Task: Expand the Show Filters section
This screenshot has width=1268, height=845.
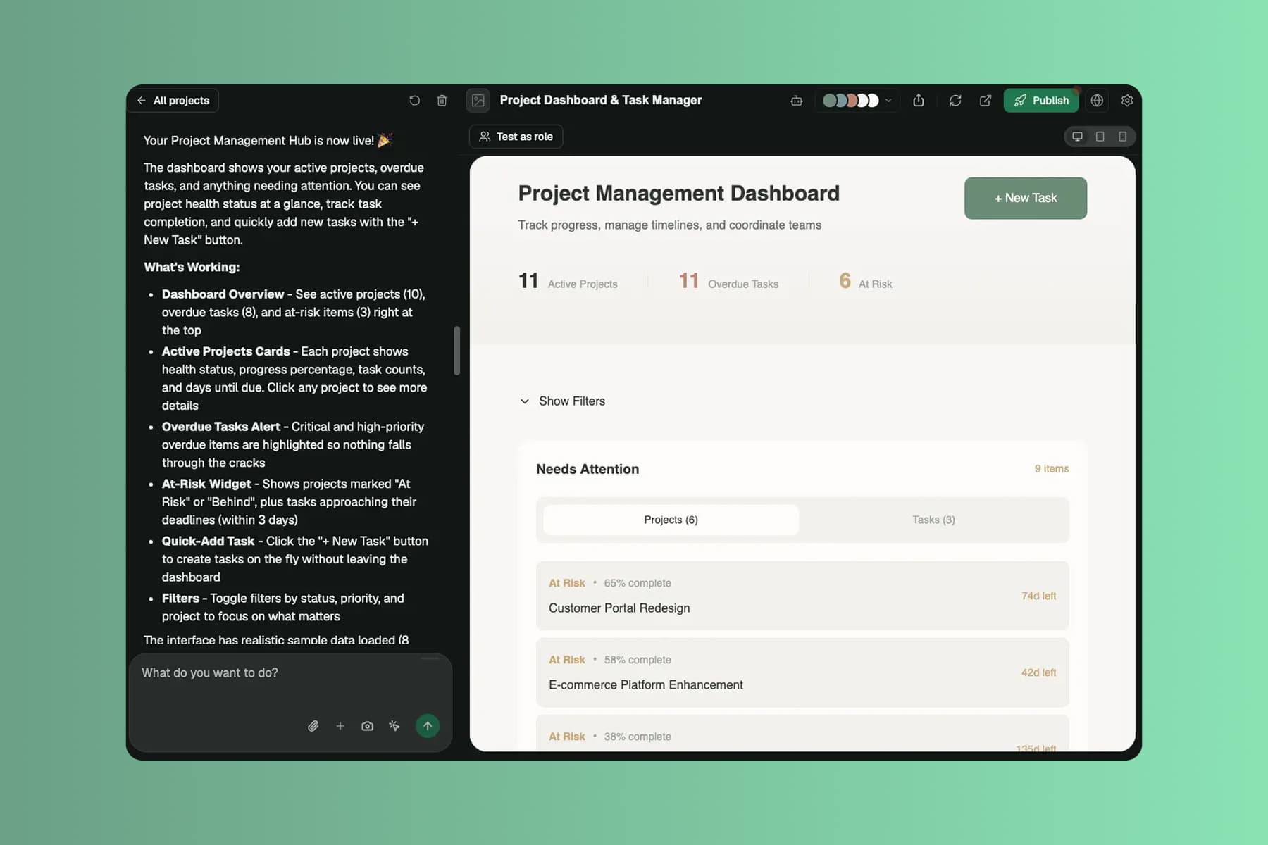Action: pos(562,401)
